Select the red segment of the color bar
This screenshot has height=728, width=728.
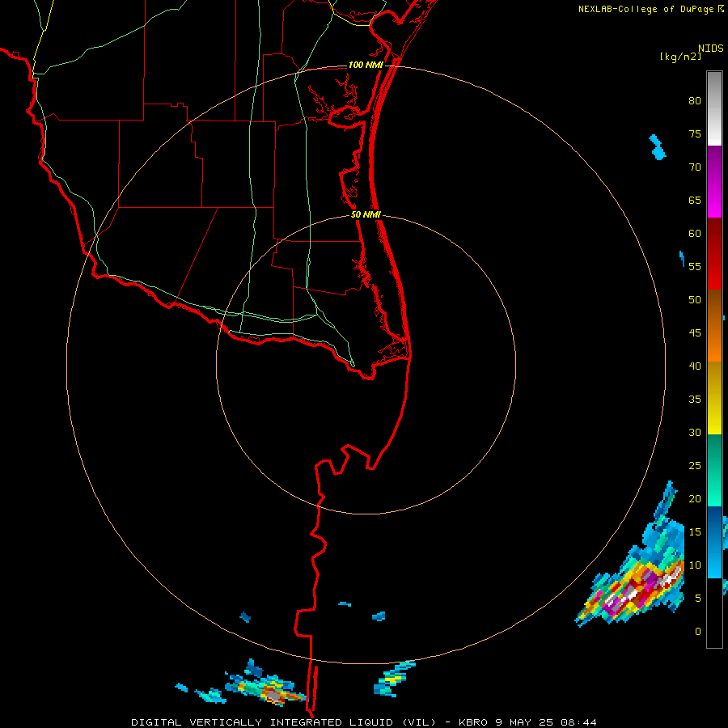tap(714, 253)
